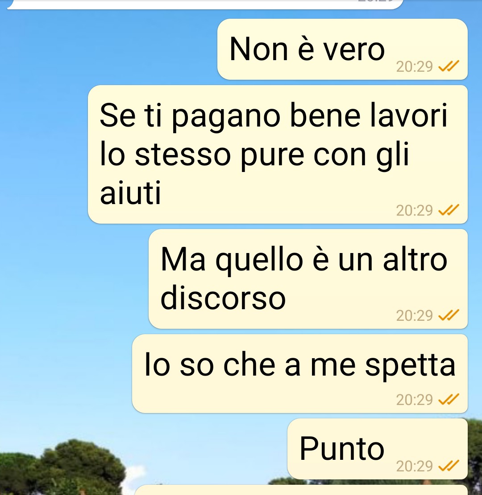This screenshot has width=482, height=495.
Task: Tap the 'Non è vero' message bubble
Action: pyautogui.click(x=342, y=49)
